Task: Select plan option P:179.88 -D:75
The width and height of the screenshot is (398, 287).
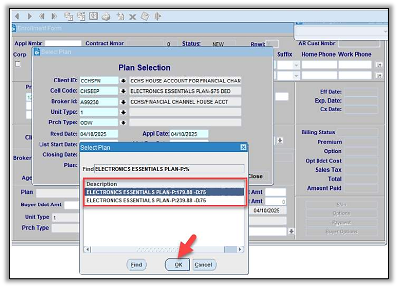Action: coord(164,192)
